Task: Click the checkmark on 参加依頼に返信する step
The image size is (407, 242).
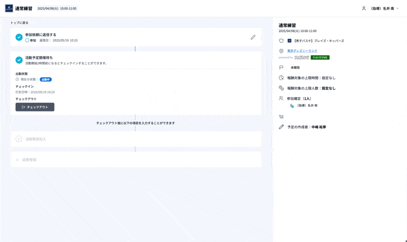Action: click(x=19, y=37)
